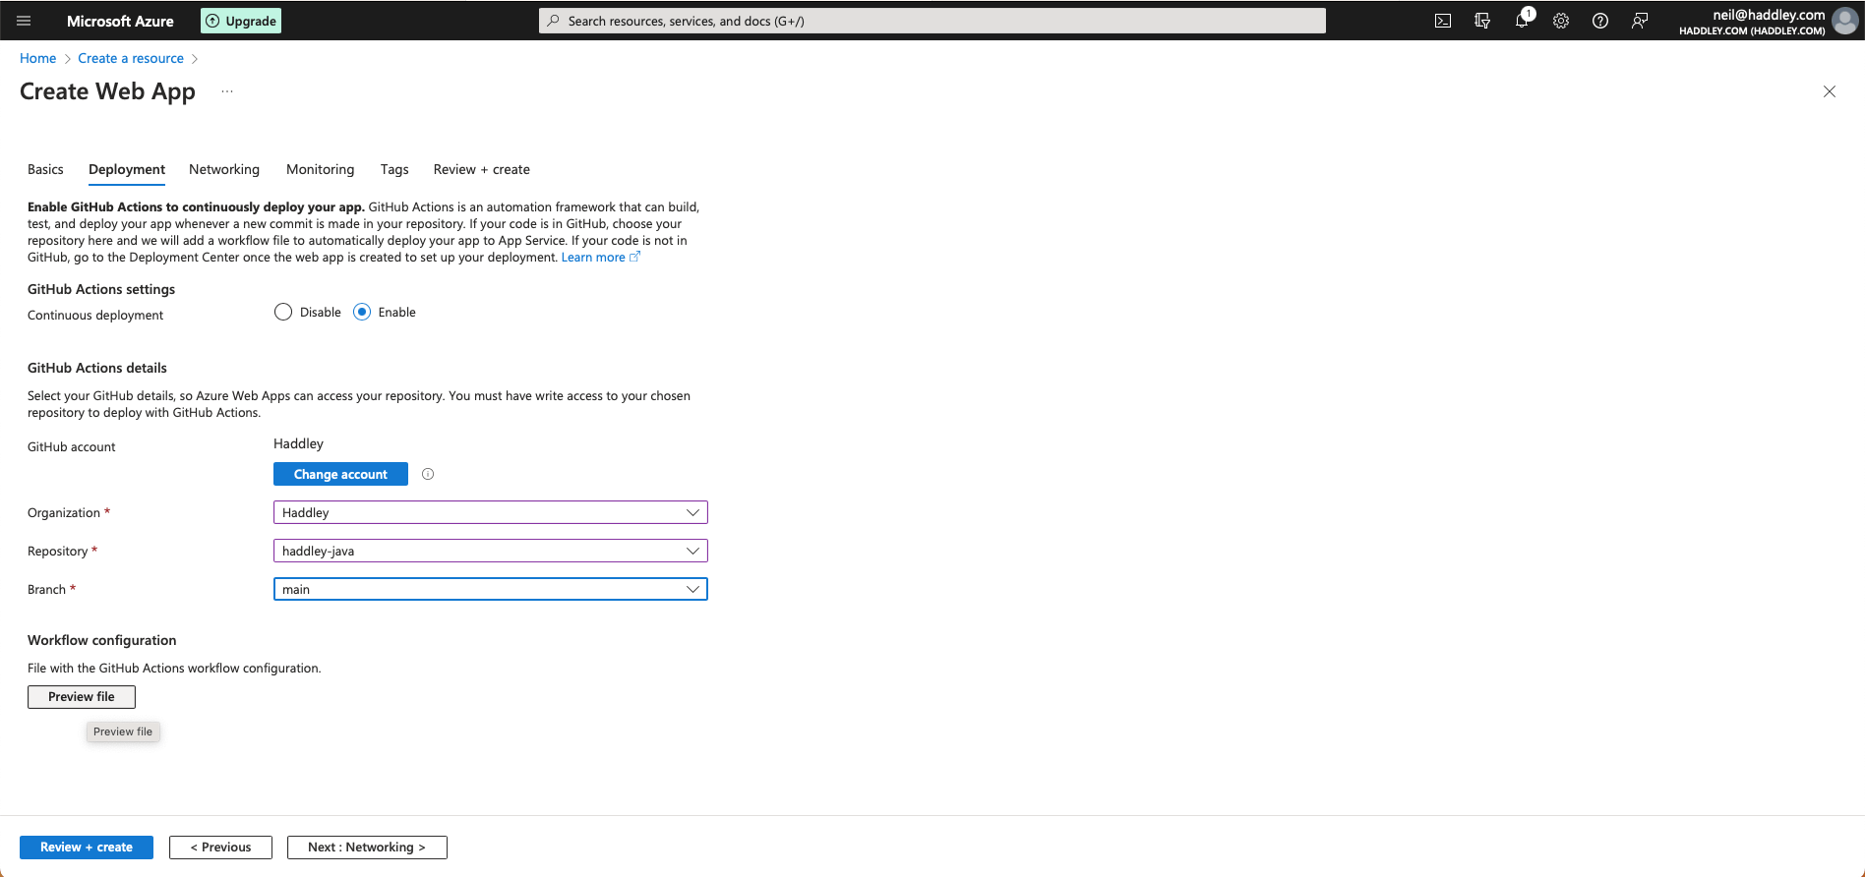Click the blue Review + create button

click(87, 848)
